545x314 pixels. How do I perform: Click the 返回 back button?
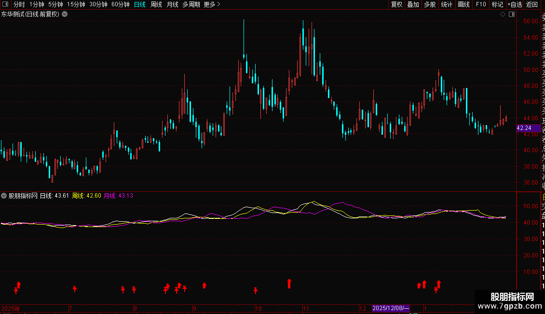tap(532, 4)
